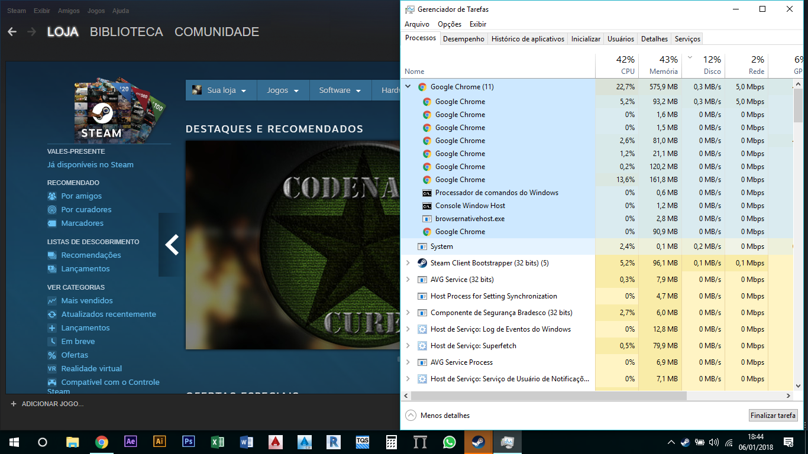Expand Steam Client Bootstrapper process group
The image size is (808, 454).
408,263
